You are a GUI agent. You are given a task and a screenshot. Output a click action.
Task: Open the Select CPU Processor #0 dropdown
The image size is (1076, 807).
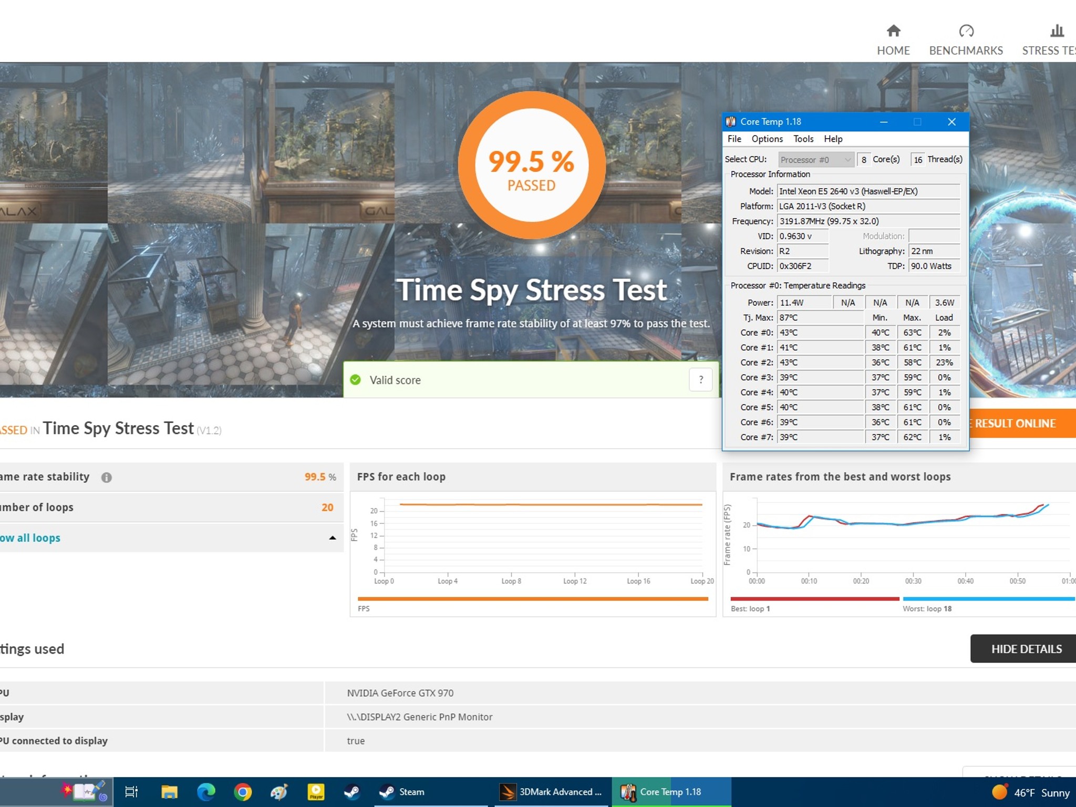tap(815, 160)
